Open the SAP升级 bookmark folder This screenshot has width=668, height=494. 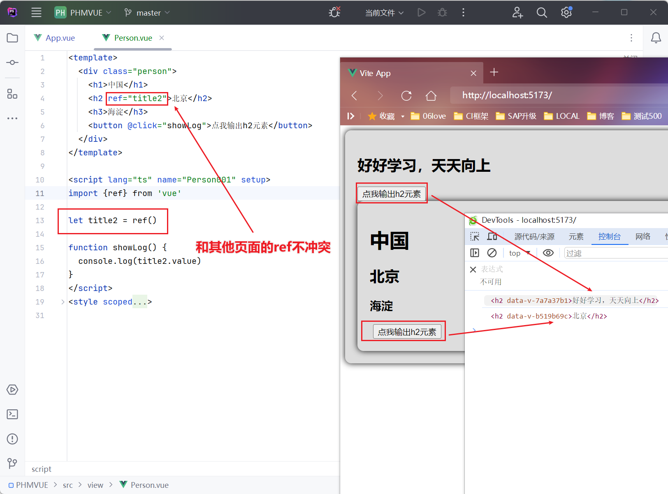click(516, 116)
